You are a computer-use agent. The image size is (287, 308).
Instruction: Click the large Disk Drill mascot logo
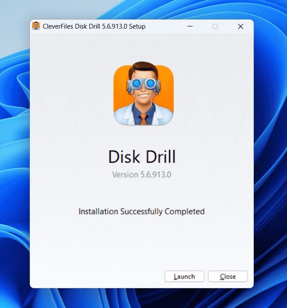(x=143, y=94)
